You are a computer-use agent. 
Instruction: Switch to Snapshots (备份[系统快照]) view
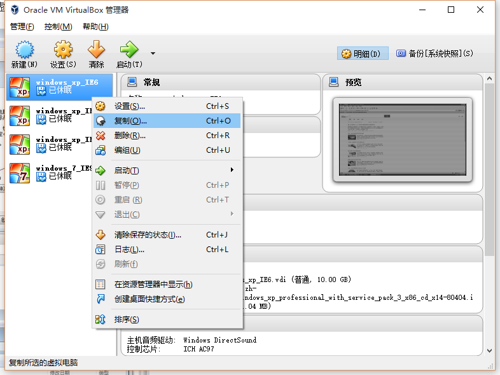[x=434, y=53]
